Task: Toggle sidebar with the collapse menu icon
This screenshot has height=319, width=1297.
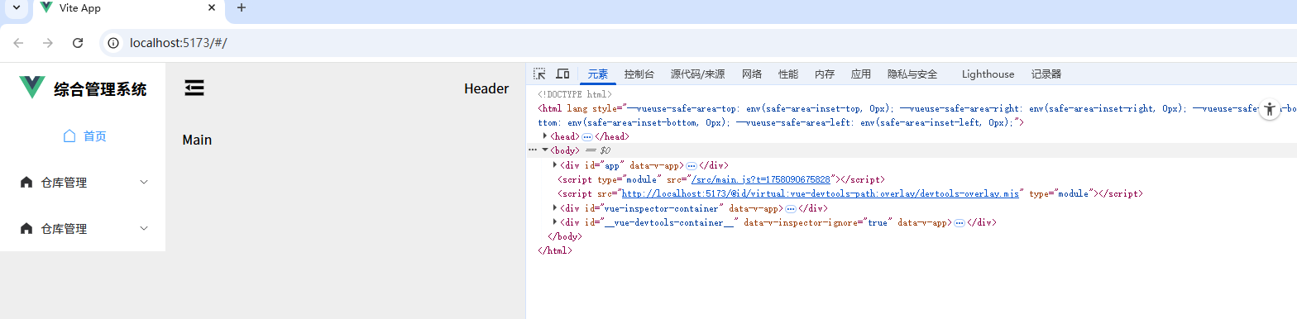Action: point(194,88)
